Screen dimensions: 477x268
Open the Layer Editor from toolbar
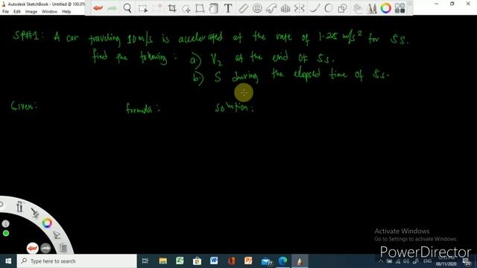(x=358, y=8)
